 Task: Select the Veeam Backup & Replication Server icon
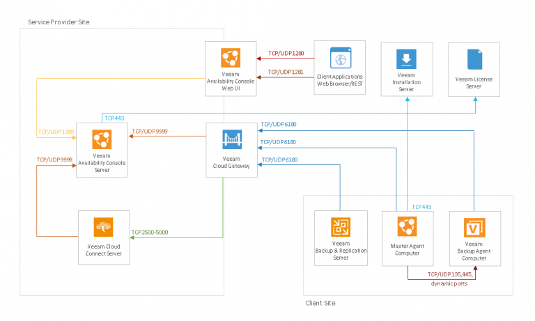click(341, 227)
